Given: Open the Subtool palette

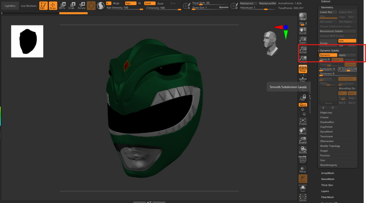Looking at the screenshot, I should click(325, 1).
